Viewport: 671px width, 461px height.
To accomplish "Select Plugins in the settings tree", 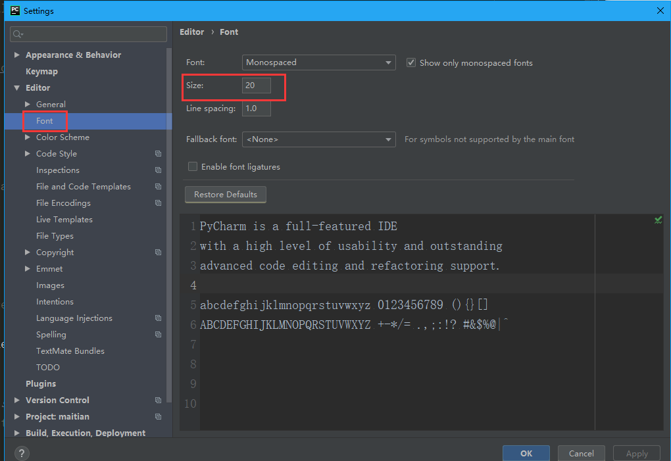I will tap(41, 383).
